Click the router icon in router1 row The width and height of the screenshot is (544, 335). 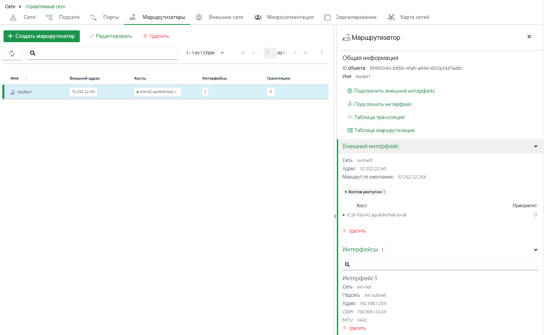[13, 92]
